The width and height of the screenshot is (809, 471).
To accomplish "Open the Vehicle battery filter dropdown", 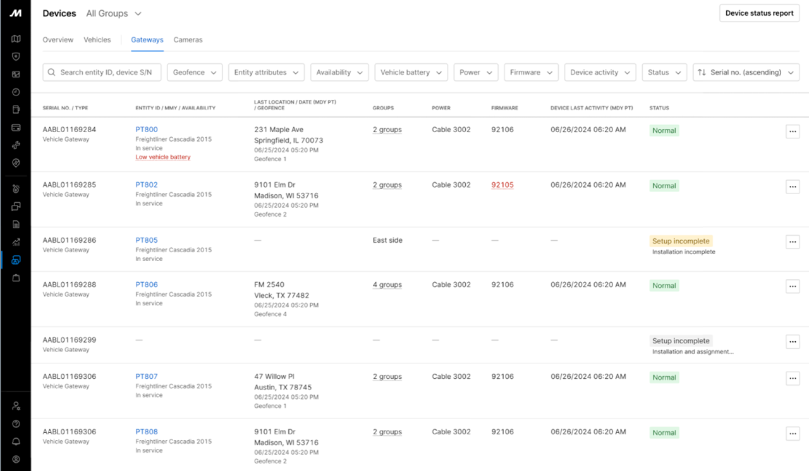I will pos(411,73).
